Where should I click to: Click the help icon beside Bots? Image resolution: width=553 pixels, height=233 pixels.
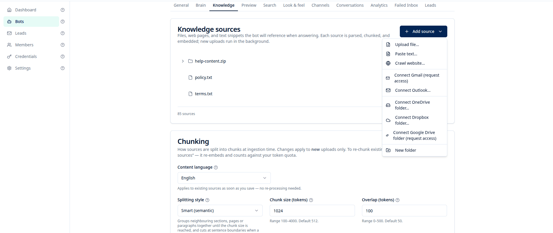[63, 22]
